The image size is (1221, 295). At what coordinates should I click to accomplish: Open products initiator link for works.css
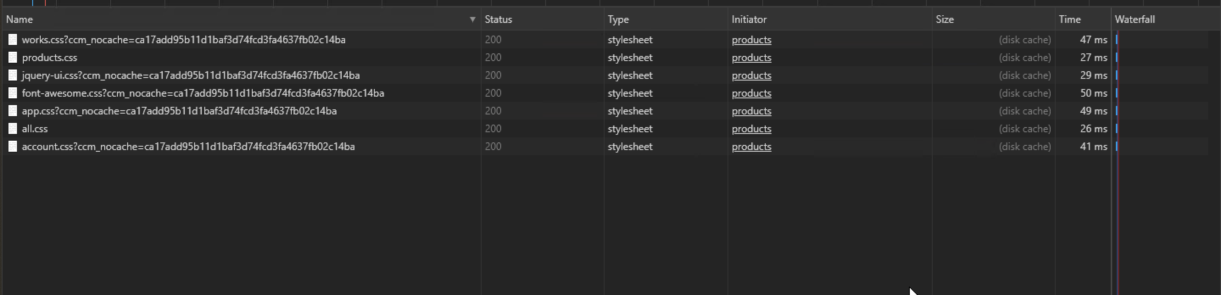click(x=751, y=40)
